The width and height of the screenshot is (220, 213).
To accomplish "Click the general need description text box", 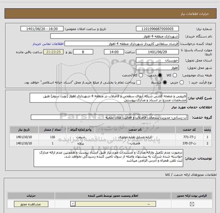I will tap(108, 98).
